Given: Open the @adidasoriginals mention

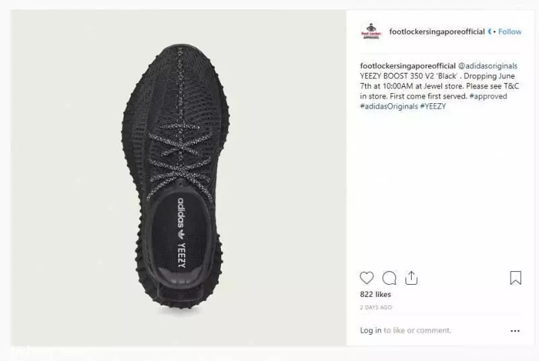Looking at the screenshot, I should [x=488, y=65].
